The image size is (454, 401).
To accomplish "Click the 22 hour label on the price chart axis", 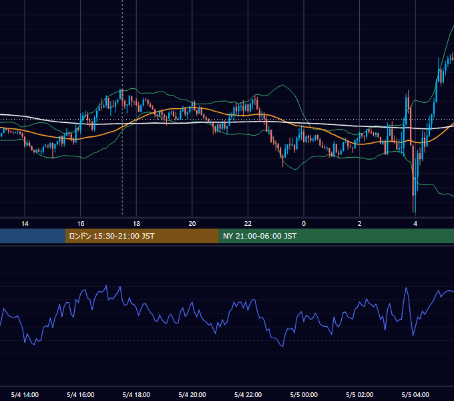I will [x=248, y=224].
